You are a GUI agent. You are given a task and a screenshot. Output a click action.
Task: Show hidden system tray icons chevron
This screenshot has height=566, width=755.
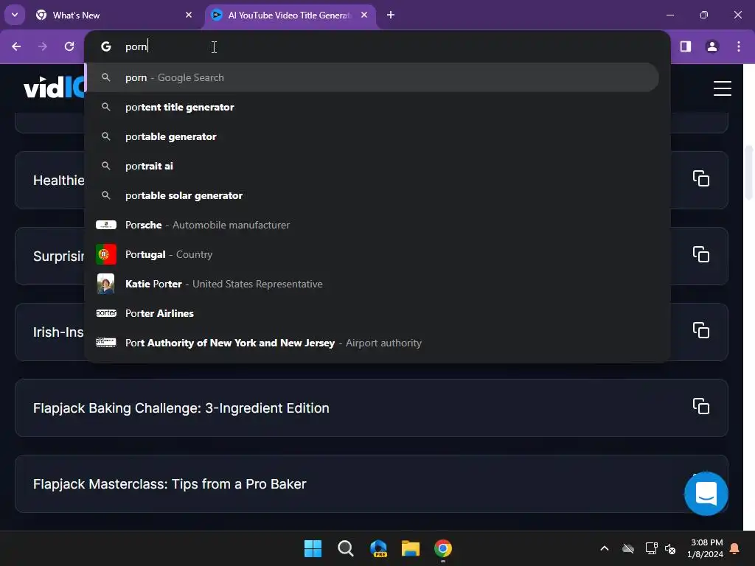click(605, 548)
